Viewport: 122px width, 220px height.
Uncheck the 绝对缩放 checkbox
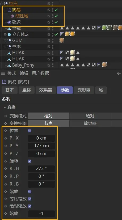click(30, 206)
